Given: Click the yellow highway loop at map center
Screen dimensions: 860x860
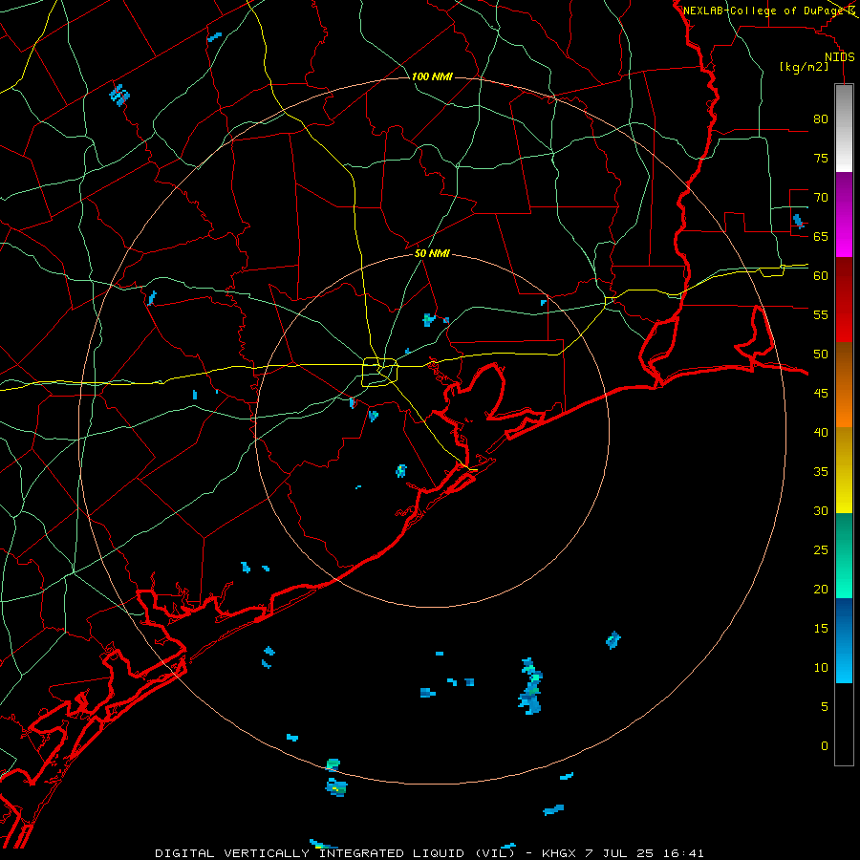Looking at the screenshot, I should pyautogui.click(x=380, y=373).
